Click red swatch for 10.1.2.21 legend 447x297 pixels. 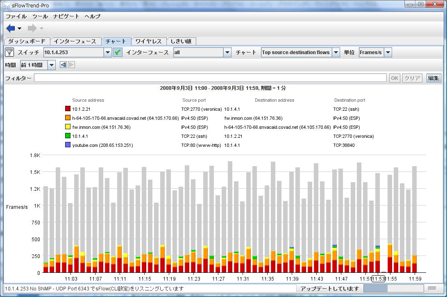[x=68, y=109]
